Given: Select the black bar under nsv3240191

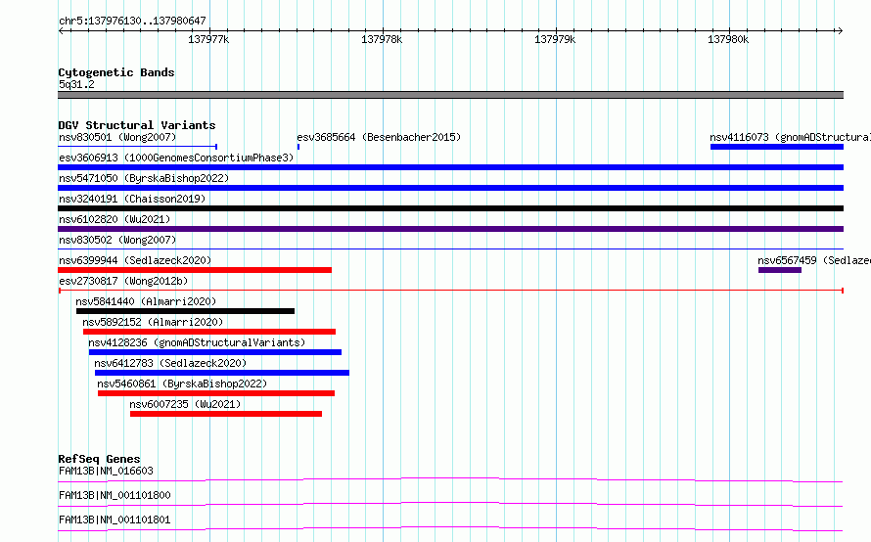Looking at the screenshot, I should coord(450,208).
